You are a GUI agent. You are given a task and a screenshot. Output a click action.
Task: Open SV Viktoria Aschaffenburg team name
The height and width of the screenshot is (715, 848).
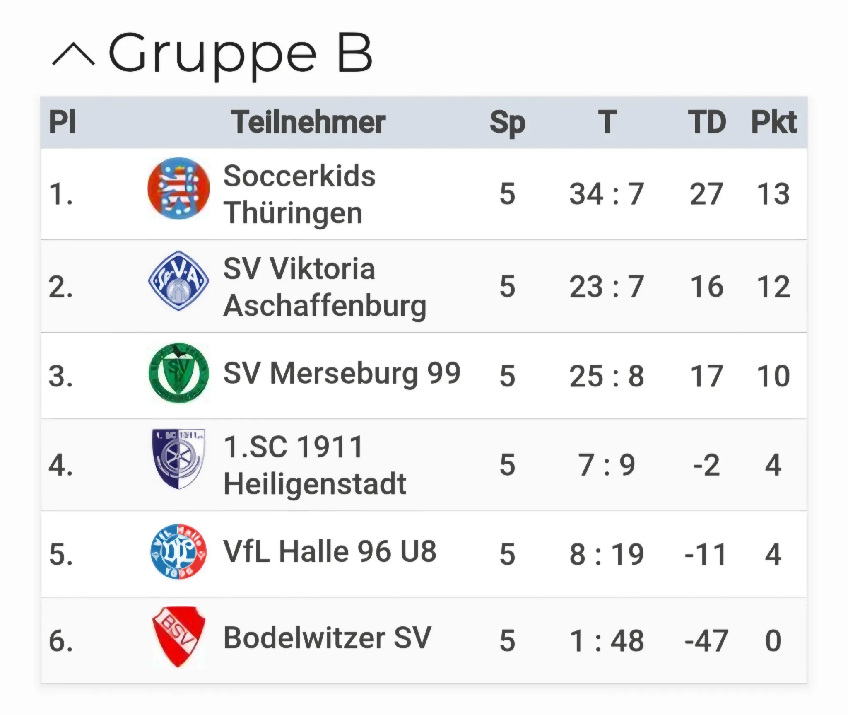tap(325, 287)
